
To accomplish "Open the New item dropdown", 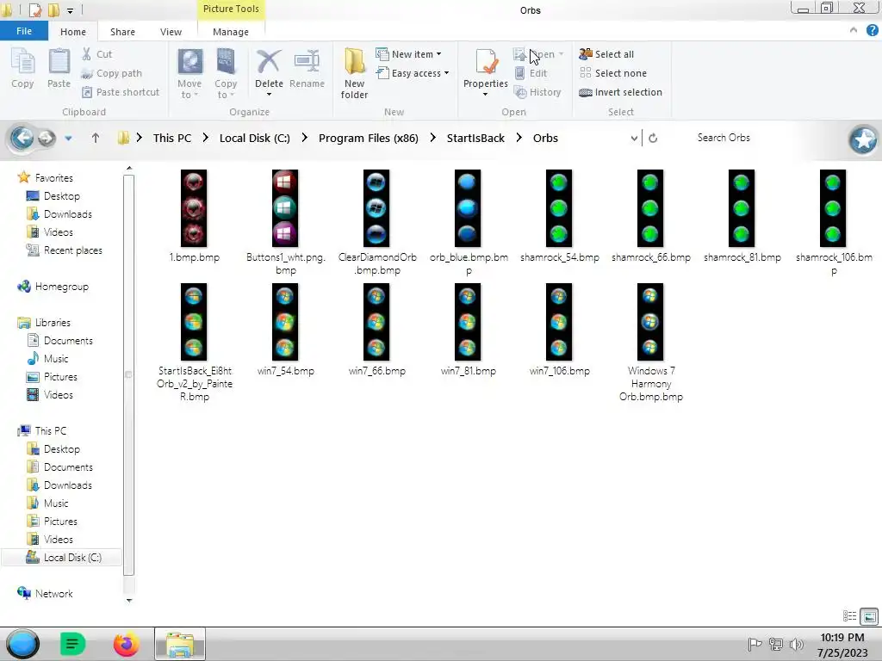I will tap(408, 54).
